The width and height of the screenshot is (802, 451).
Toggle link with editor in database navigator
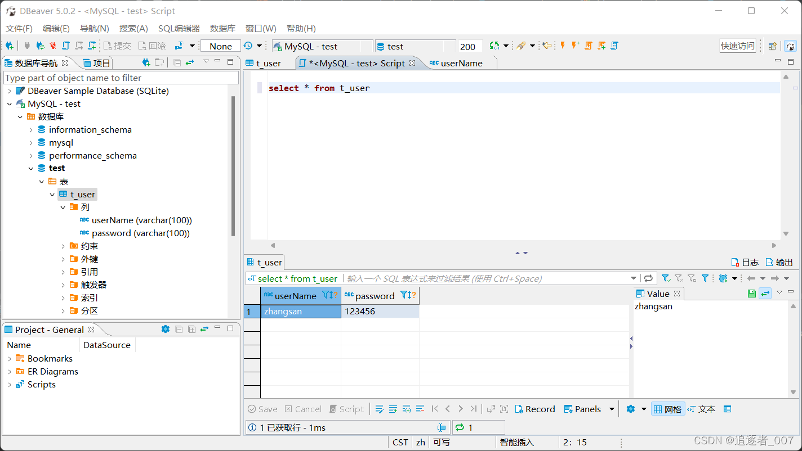pos(190,62)
